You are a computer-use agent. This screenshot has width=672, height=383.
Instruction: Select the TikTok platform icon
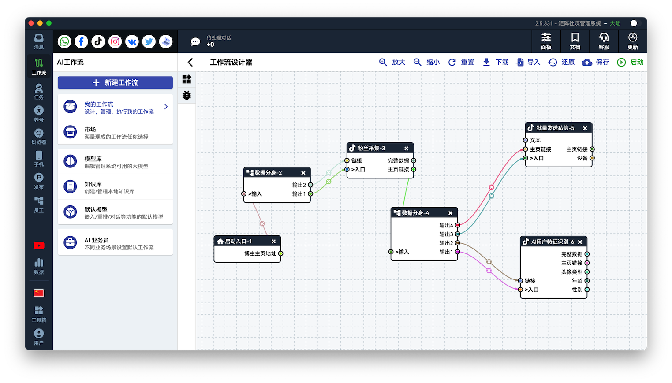98,41
